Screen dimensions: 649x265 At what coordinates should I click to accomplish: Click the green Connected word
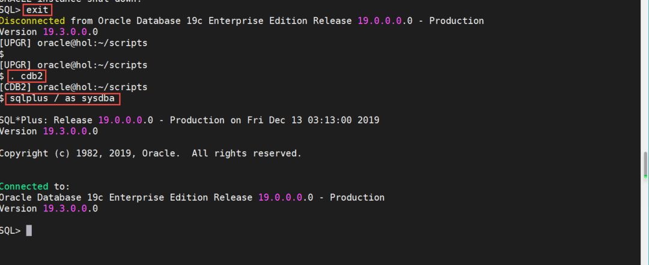24,186
